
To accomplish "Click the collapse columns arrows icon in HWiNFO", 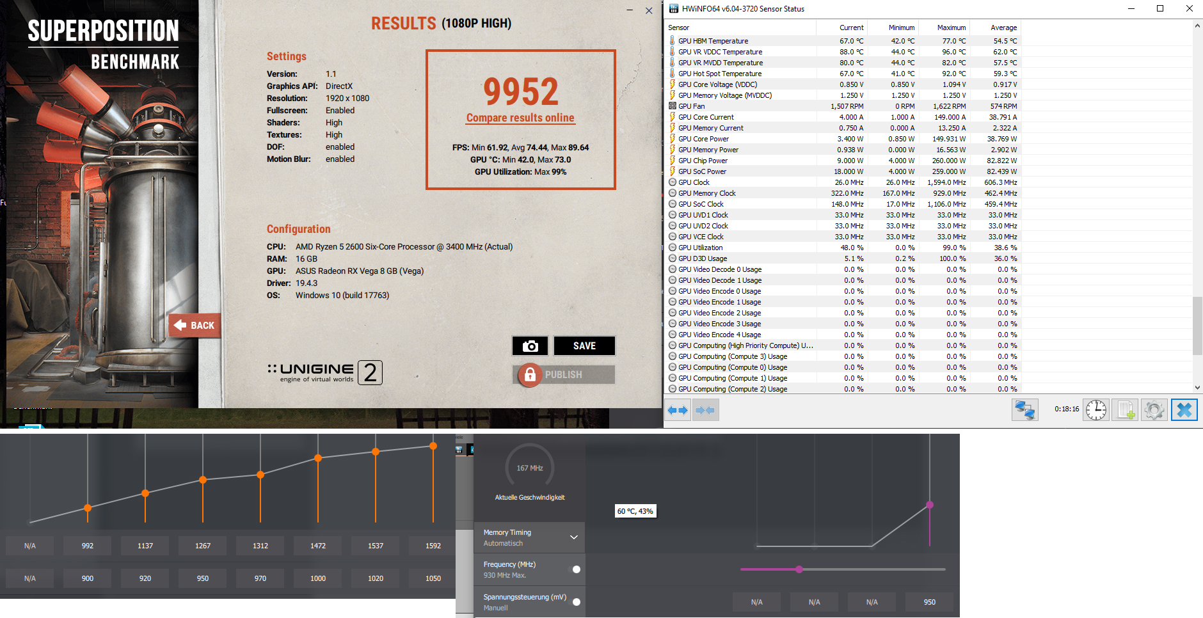I will [705, 410].
